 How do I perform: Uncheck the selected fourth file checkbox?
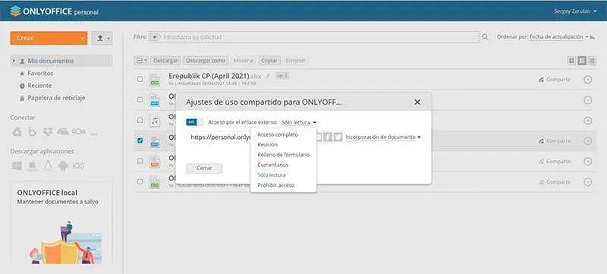140,140
